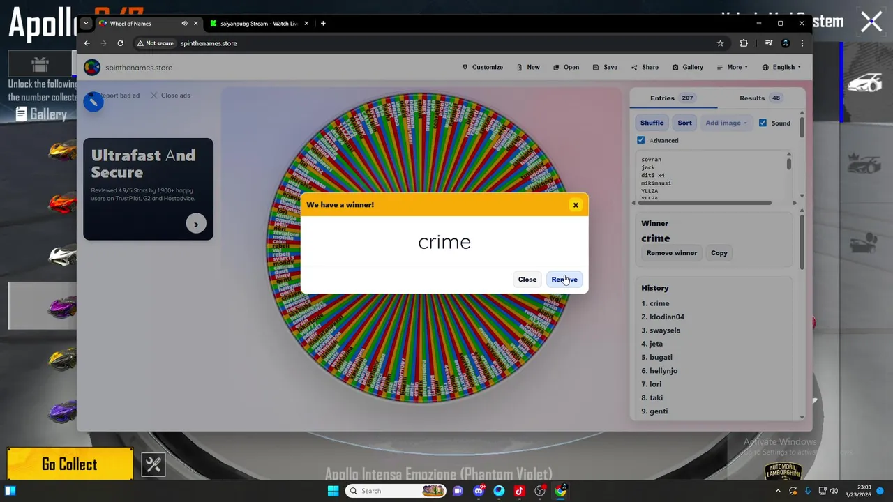
Task: Close ads using the Close ads link
Action: pyautogui.click(x=170, y=96)
